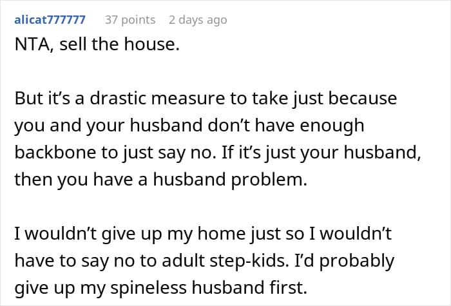Click the "37 points" score label
The height and width of the screenshot is (306, 451).
pyautogui.click(x=130, y=20)
